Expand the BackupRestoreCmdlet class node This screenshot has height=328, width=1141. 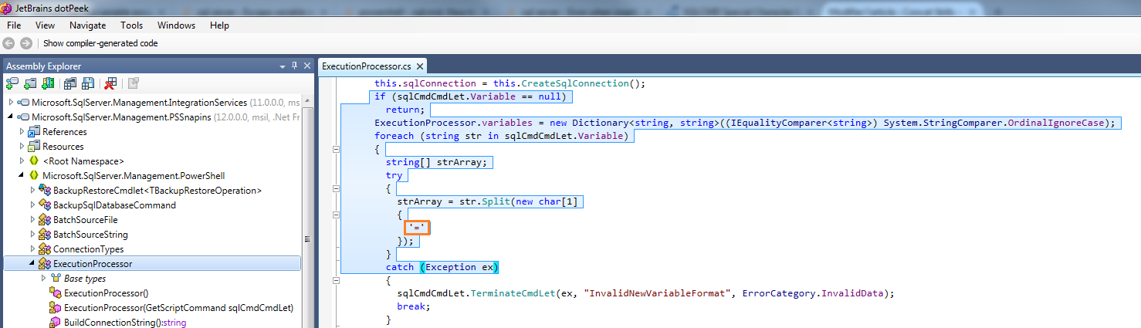click(x=32, y=191)
